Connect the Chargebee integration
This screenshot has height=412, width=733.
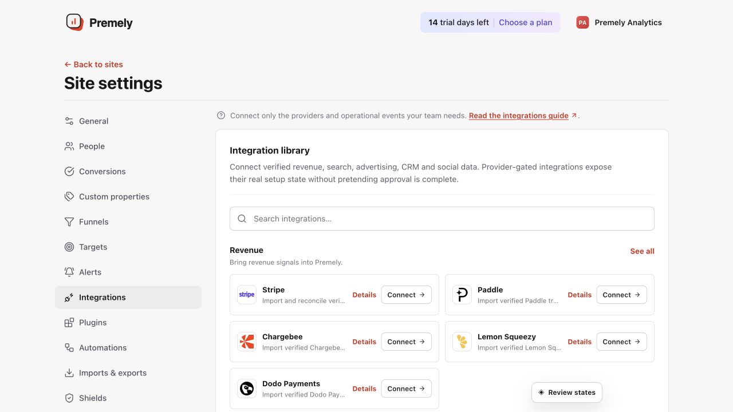(x=407, y=342)
